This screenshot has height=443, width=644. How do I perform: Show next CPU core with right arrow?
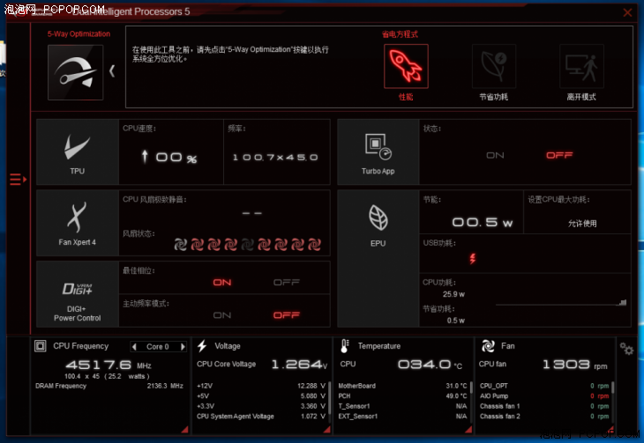183,347
